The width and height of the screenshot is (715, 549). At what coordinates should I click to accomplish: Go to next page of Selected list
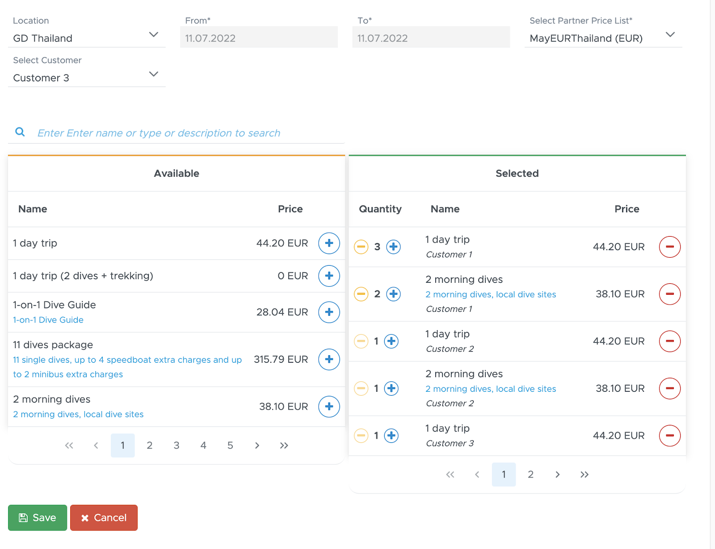pos(558,474)
